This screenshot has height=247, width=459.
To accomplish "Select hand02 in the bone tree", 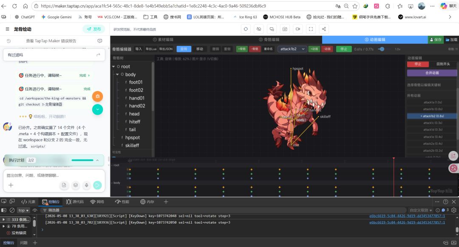I will coord(137,106).
